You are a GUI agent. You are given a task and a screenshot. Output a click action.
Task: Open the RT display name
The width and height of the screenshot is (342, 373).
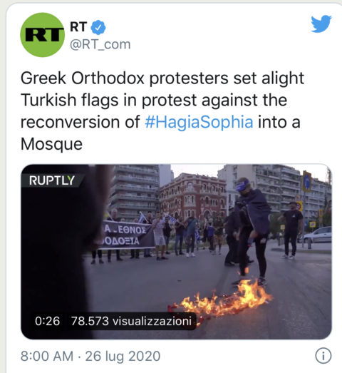tap(78, 26)
